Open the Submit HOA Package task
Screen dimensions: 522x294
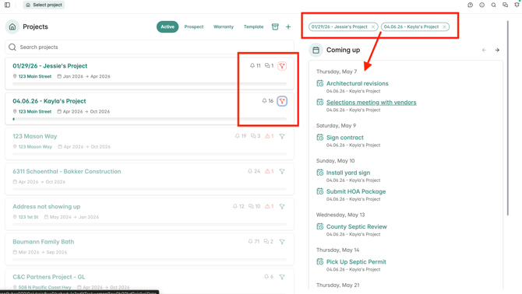coord(356,191)
